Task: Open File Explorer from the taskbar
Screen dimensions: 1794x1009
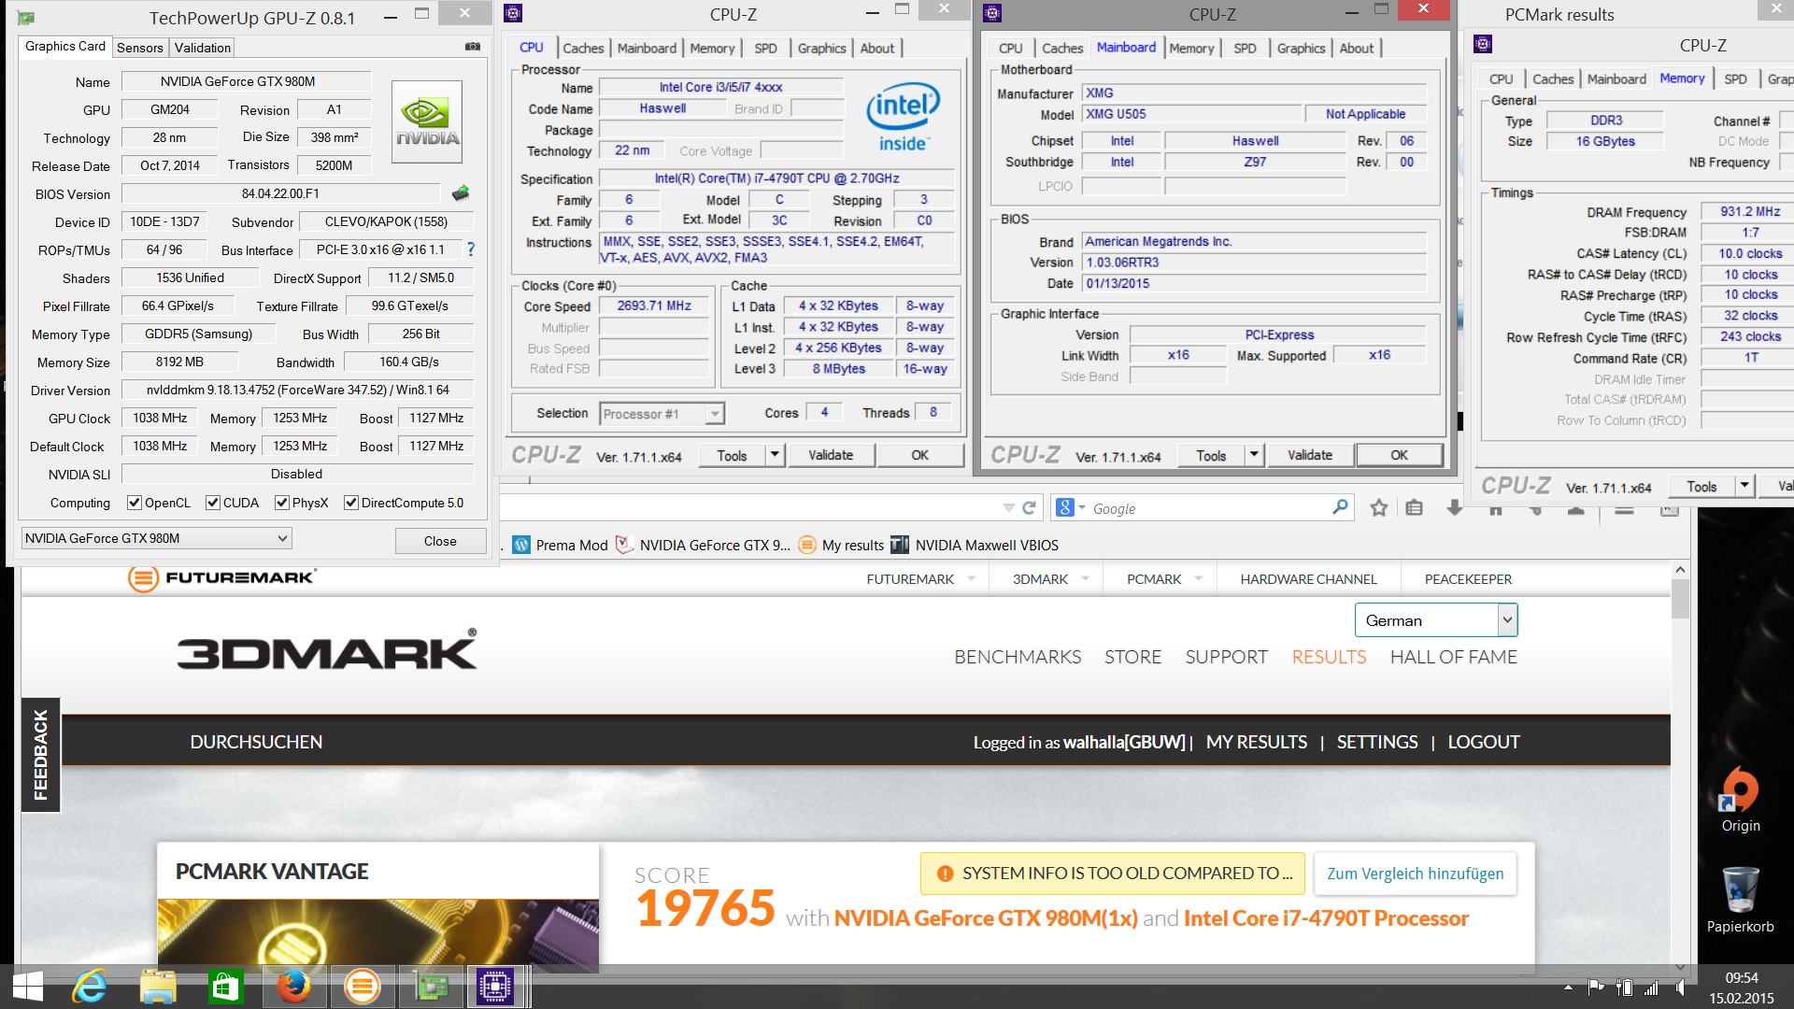Action: [x=158, y=987]
